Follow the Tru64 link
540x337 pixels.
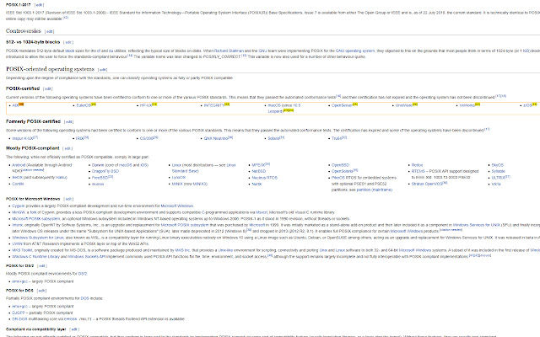[x=337, y=138]
